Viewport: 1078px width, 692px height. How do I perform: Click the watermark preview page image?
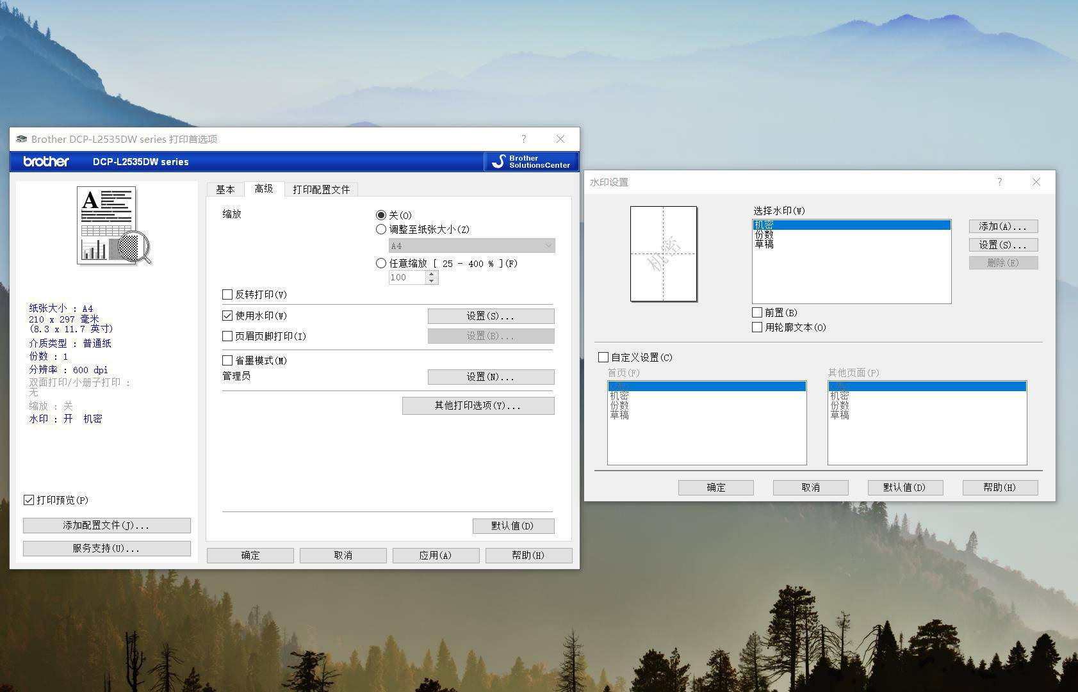tap(664, 253)
